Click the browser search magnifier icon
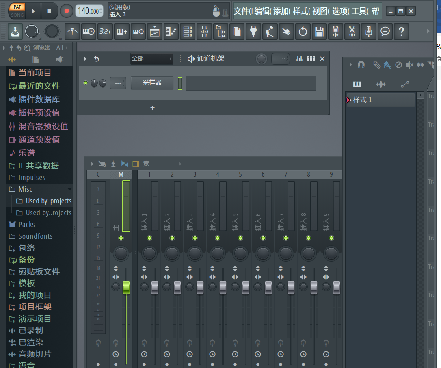The image size is (441, 368). pos(27,48)
